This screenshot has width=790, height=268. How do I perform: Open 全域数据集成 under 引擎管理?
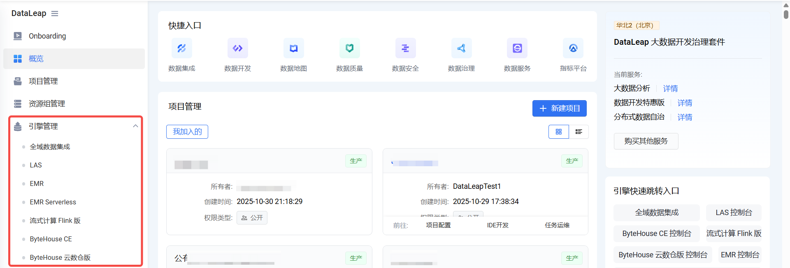click(x=50, y=147)
